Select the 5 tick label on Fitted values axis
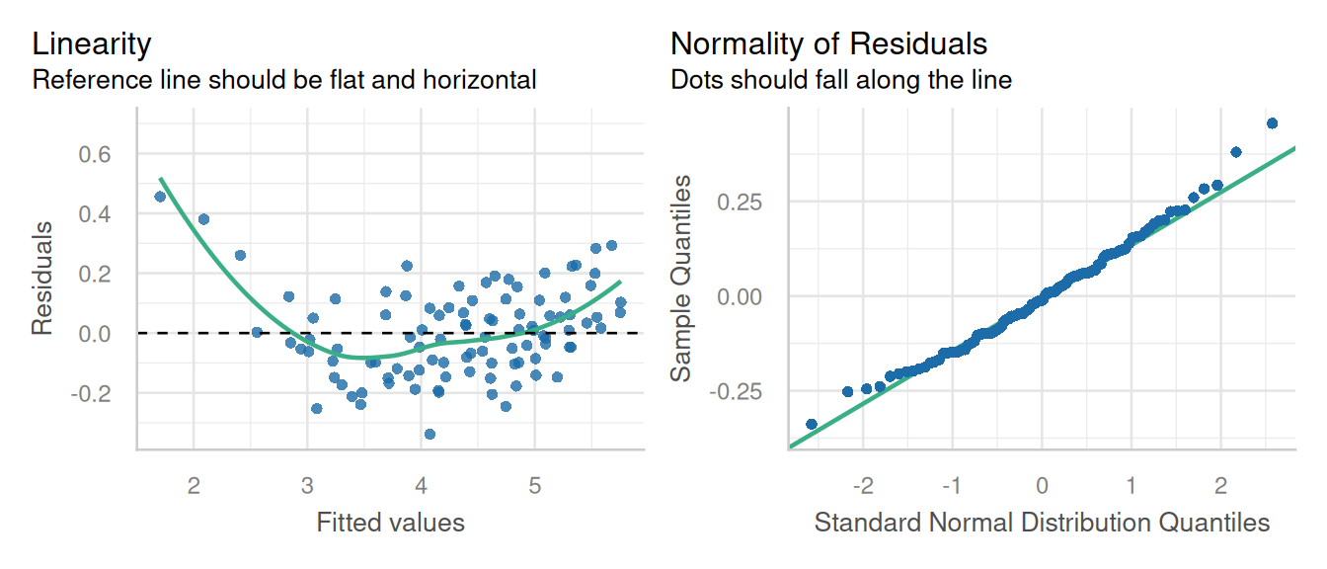The height and width of the screenshot is (569, 1327). (534, 486)
